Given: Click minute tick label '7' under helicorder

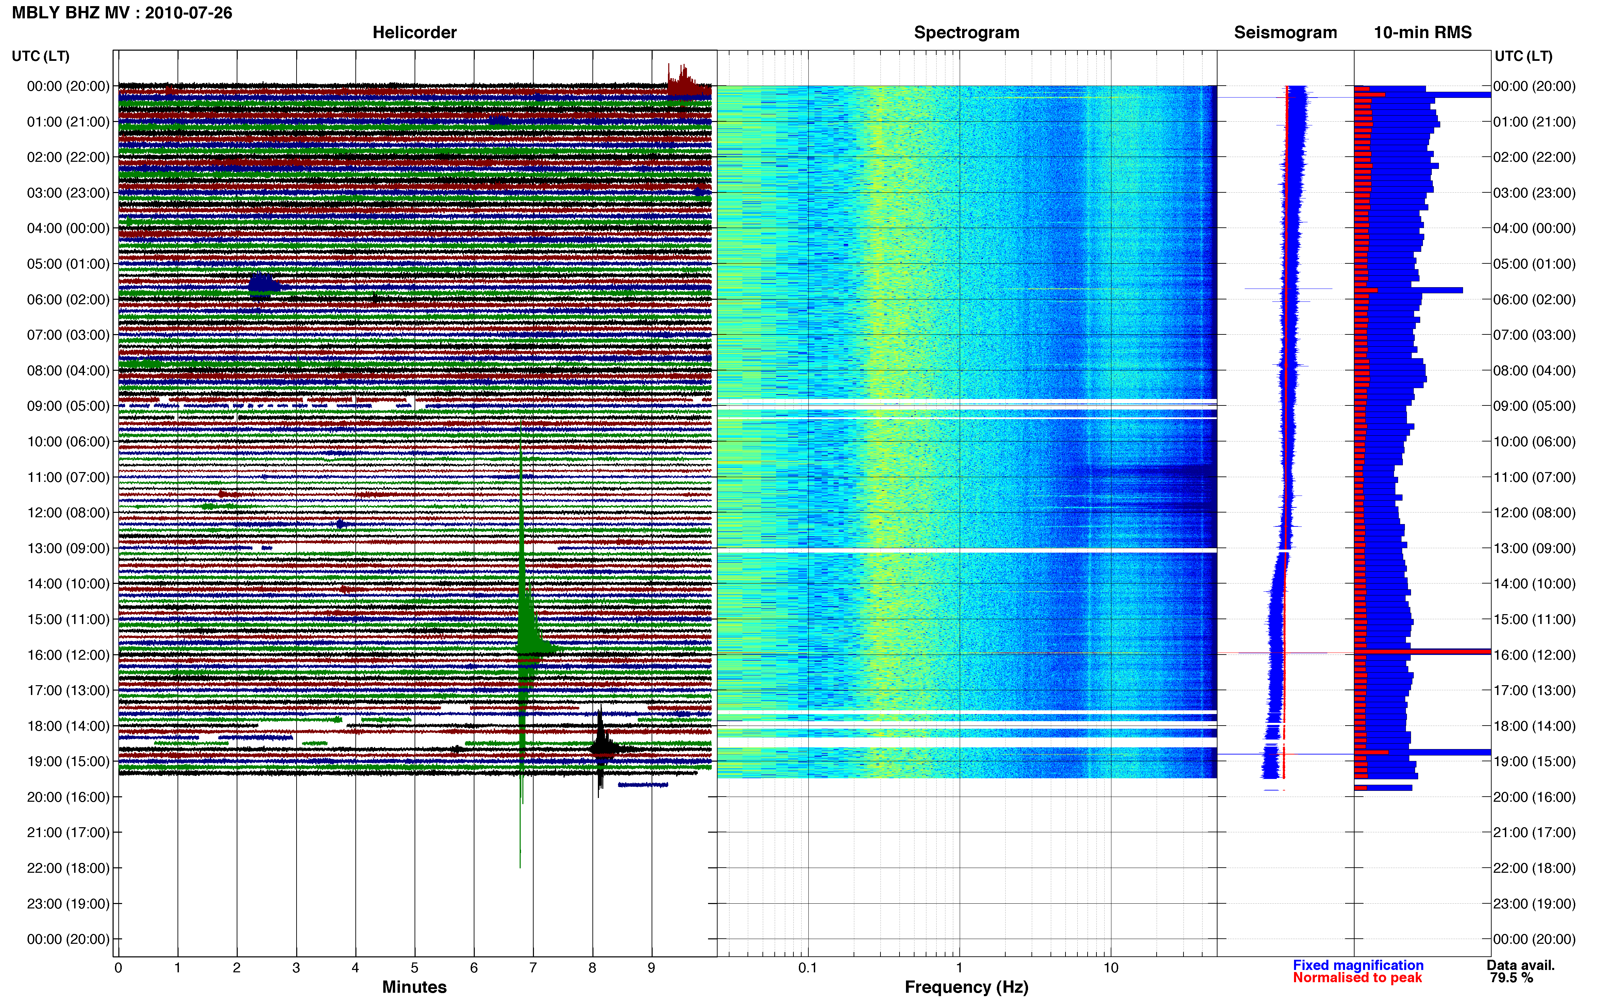Looking at the screenshot, I should [533, 968].
